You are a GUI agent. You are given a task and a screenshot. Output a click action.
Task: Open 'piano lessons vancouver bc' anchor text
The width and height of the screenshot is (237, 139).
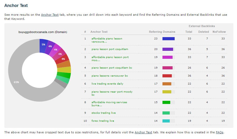pos(109,76)
